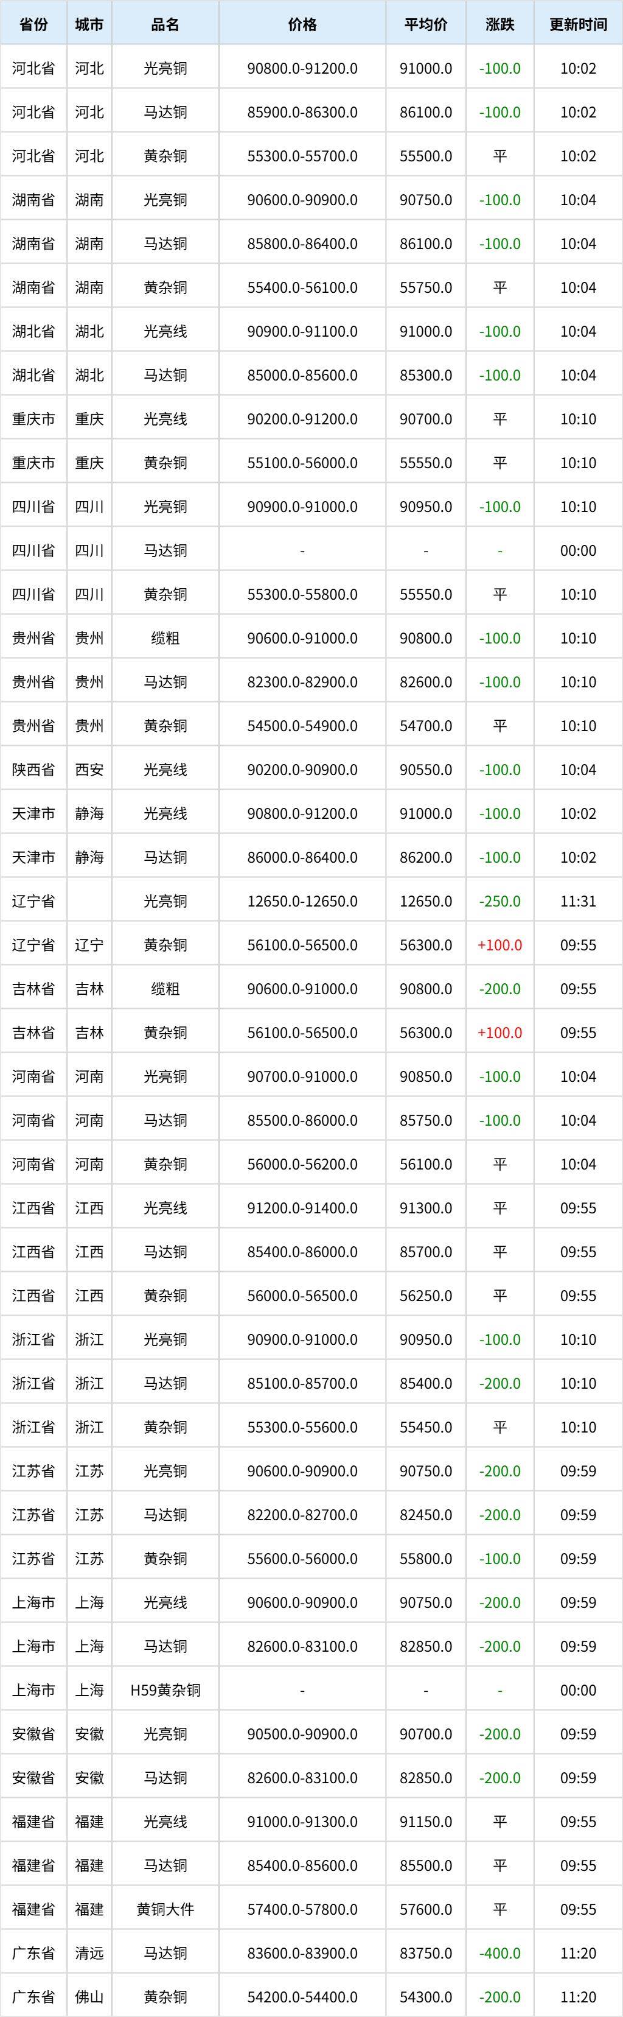Click the 黄铜大件 product in Fujian row

click(165, 1910)
